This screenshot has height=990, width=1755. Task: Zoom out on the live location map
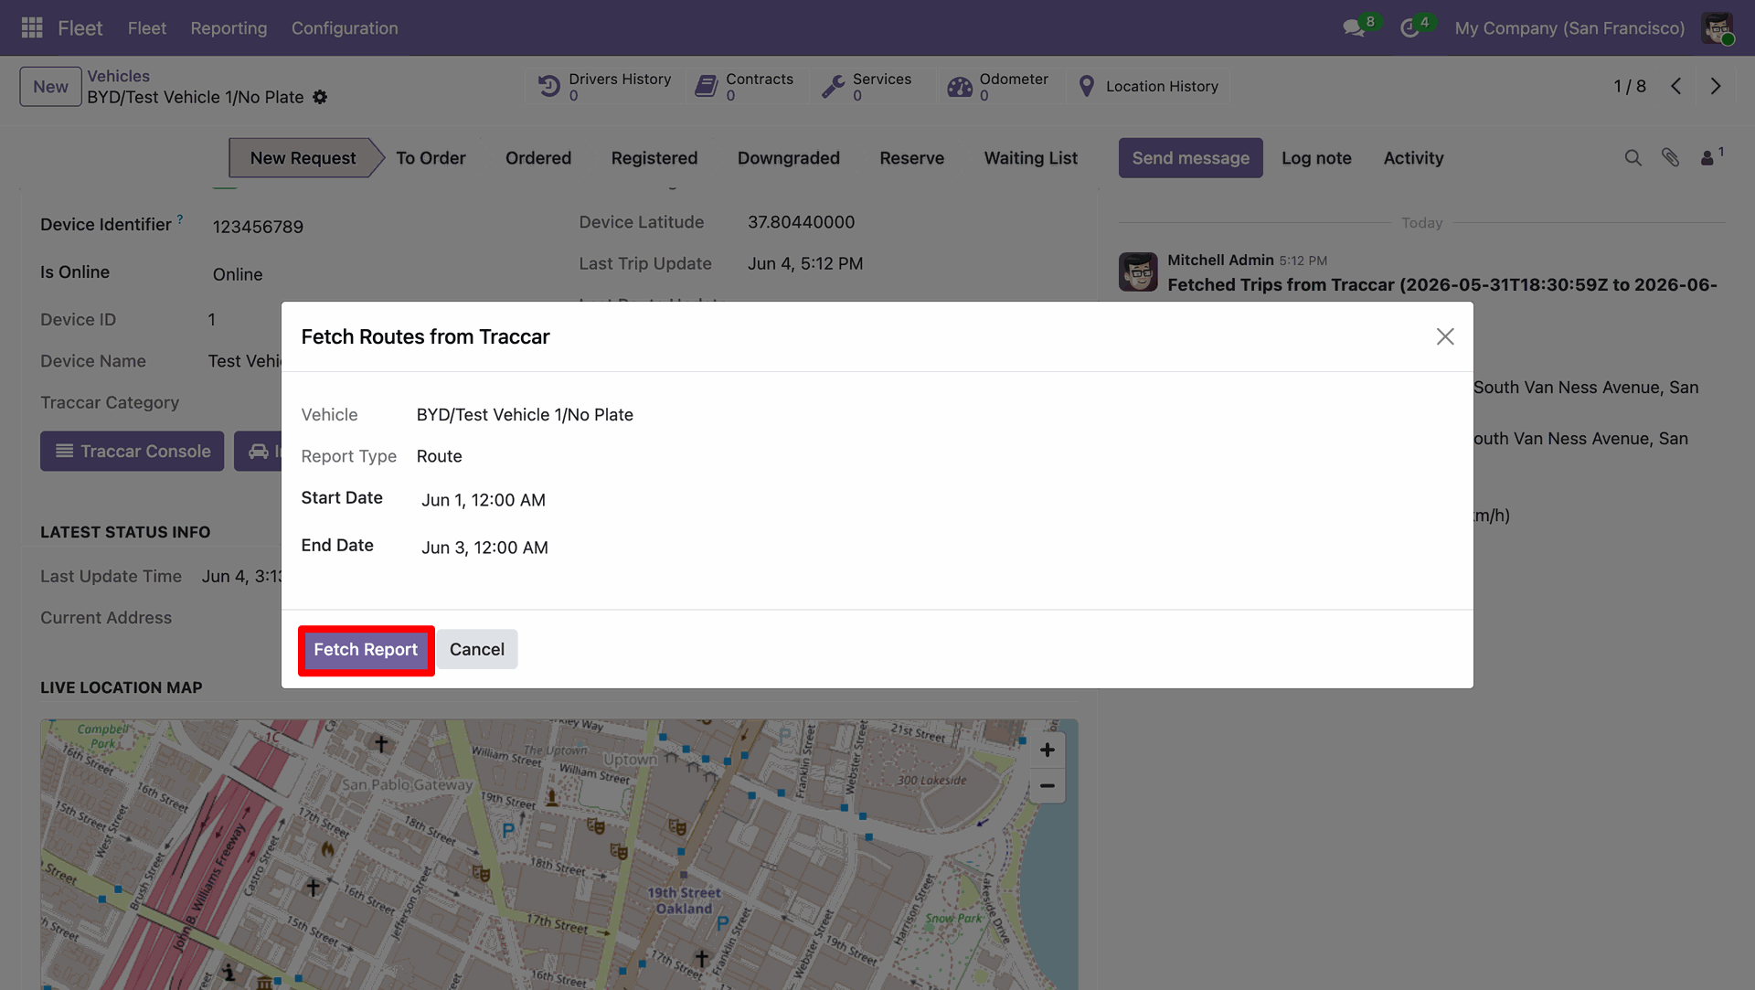click(1048, 785)
